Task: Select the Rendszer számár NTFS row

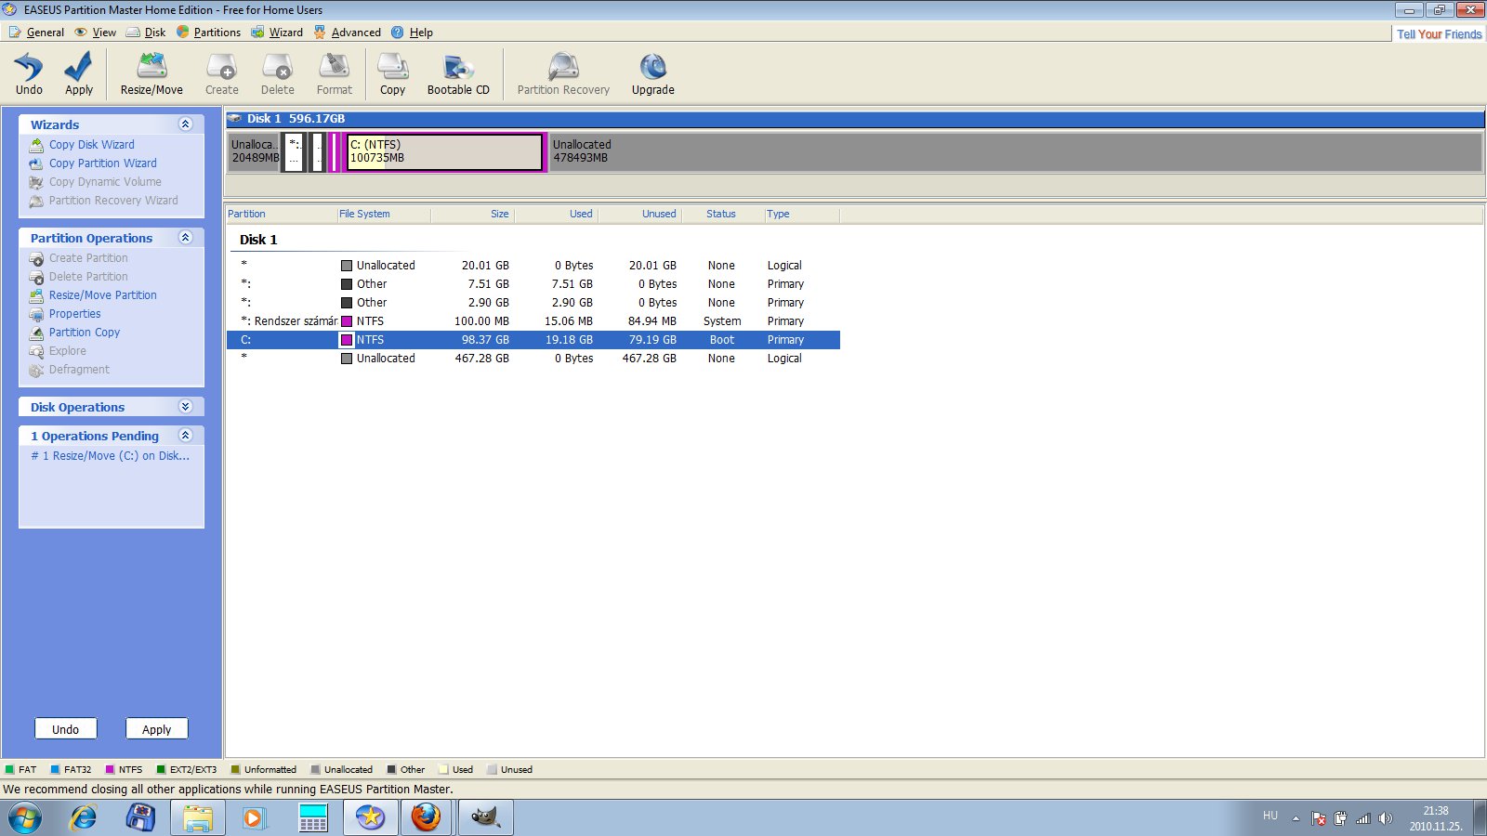Action: (x=533, y=321)
